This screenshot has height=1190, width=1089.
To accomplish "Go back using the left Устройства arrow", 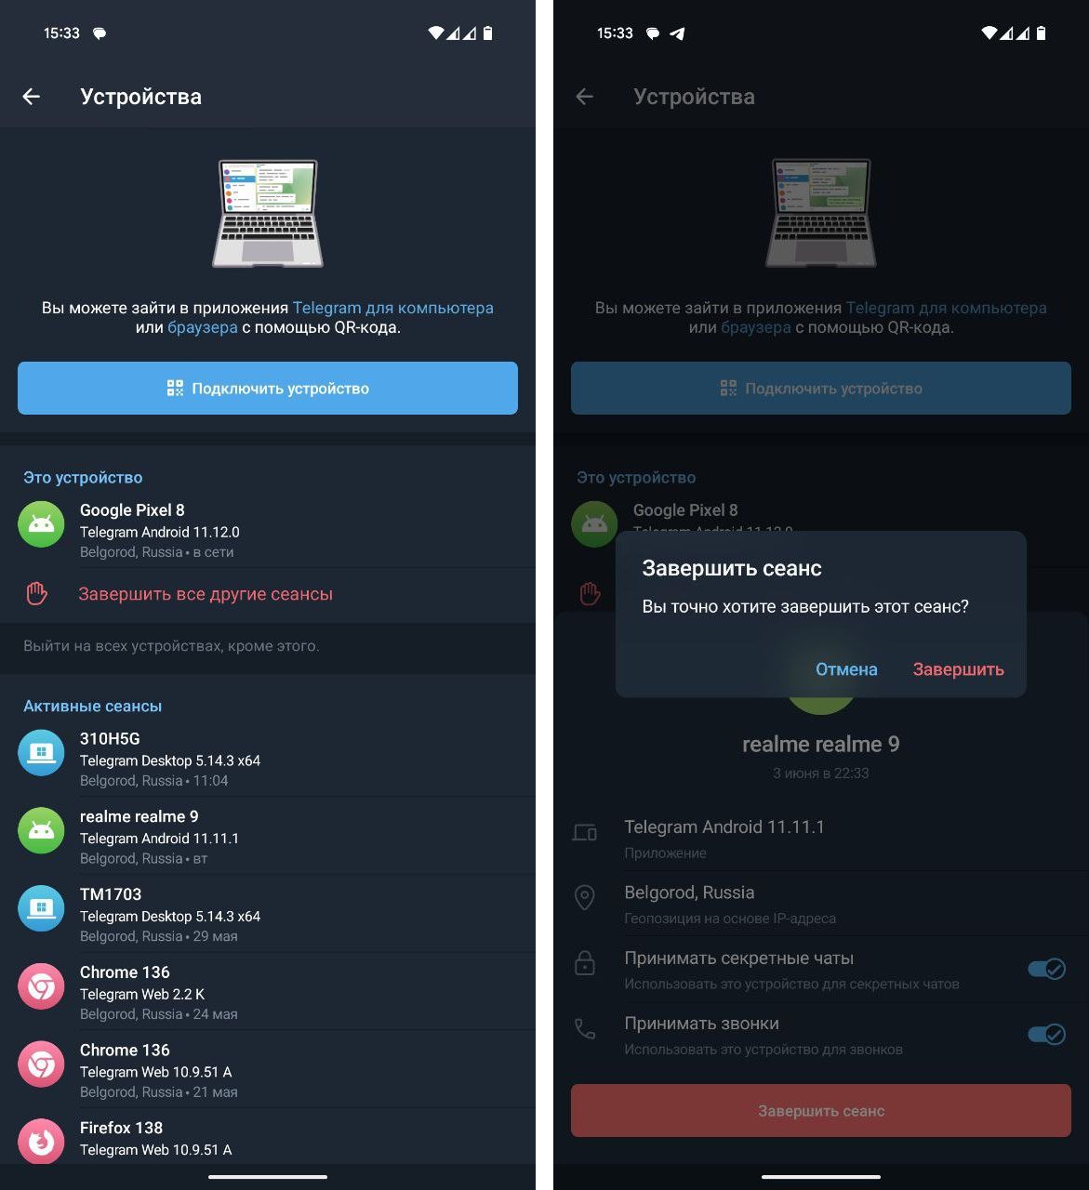I will tap(32, 97).
